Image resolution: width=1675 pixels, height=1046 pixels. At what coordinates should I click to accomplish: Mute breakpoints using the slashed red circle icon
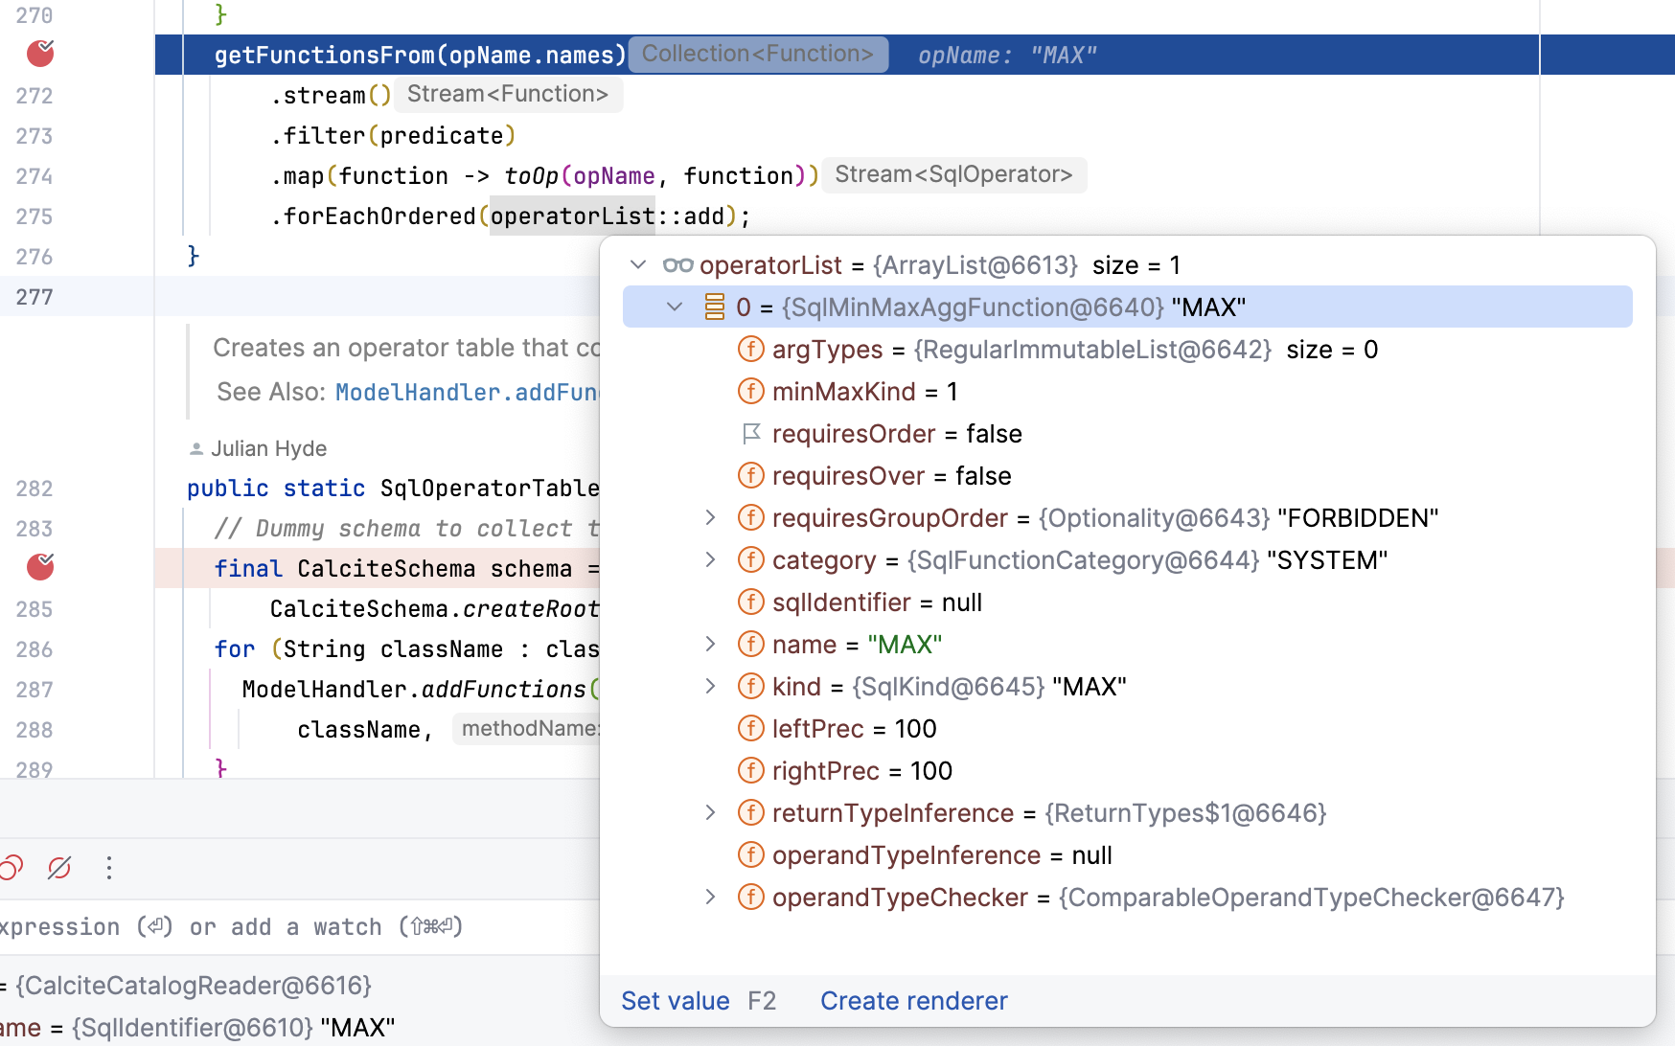pos(59,868)
